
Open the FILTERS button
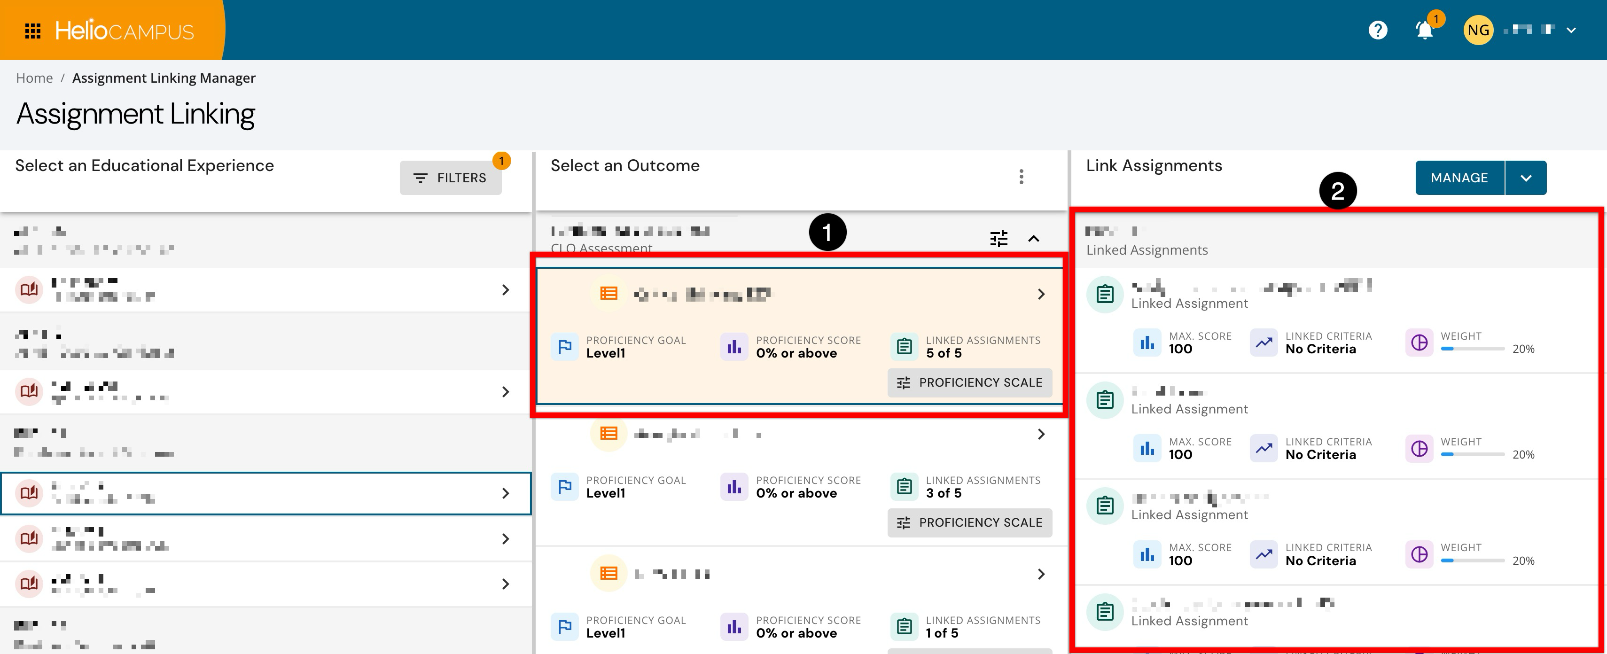point(451,178)
